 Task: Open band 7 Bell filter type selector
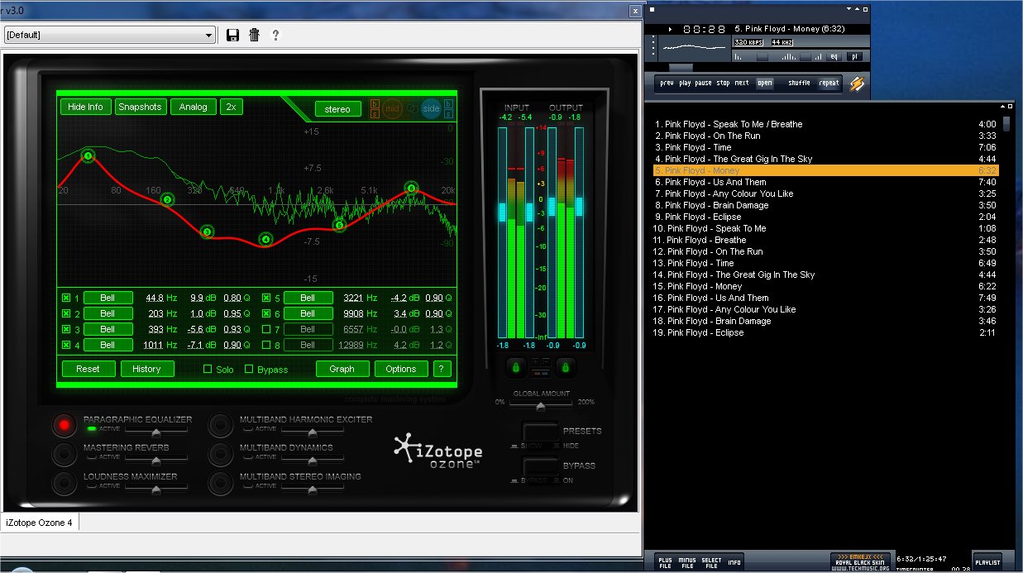(308, 329)
